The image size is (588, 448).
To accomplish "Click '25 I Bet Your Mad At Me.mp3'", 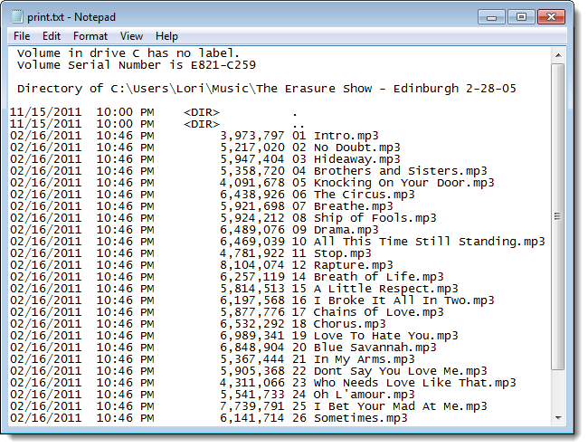I will (x=390, y=406).
